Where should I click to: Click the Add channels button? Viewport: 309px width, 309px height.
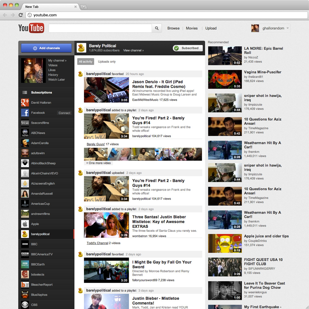coord(46,48)
